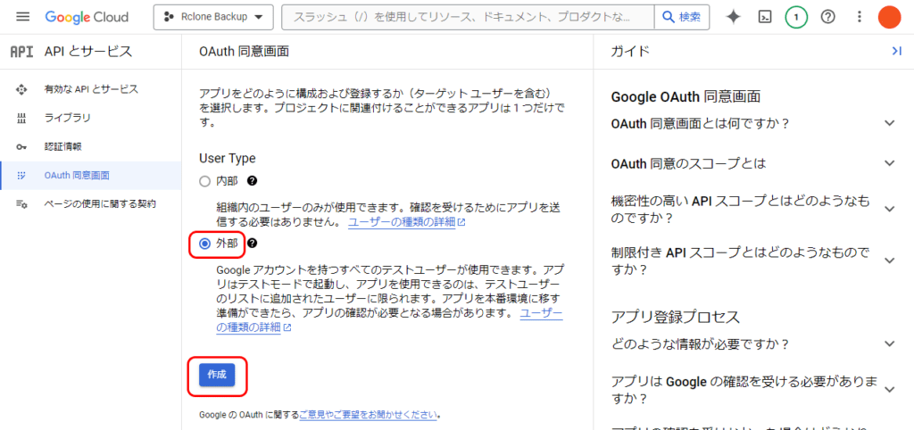Activate the Cloud Shell terminal icon
Image resolution: width=914 pixels, height=430 pixels.
click(x=765, y=17)
